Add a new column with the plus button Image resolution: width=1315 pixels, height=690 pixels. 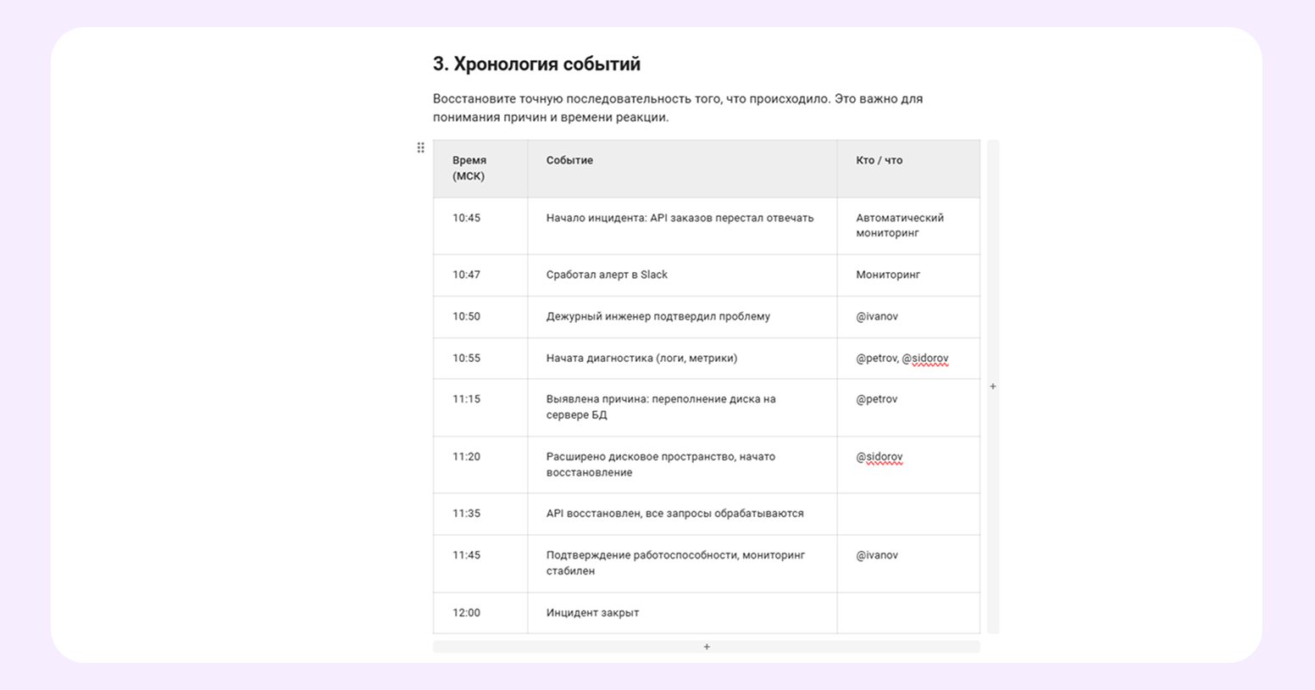pyautogui.click(x=993, y=387)
